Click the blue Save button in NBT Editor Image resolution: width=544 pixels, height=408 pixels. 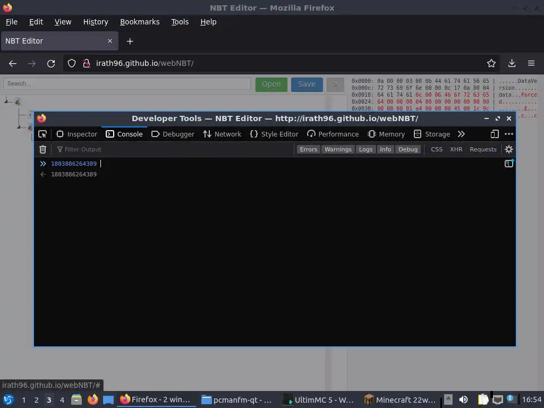pos(307,84)
